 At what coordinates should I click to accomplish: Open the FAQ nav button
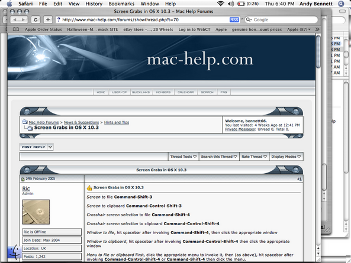pyautogui.click(x=224, y=92)
